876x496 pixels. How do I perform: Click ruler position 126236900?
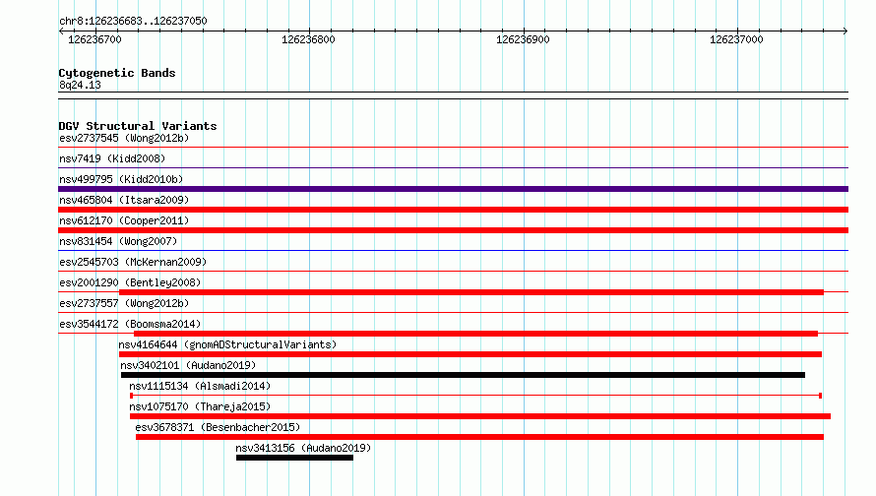[x=523, y=39]
